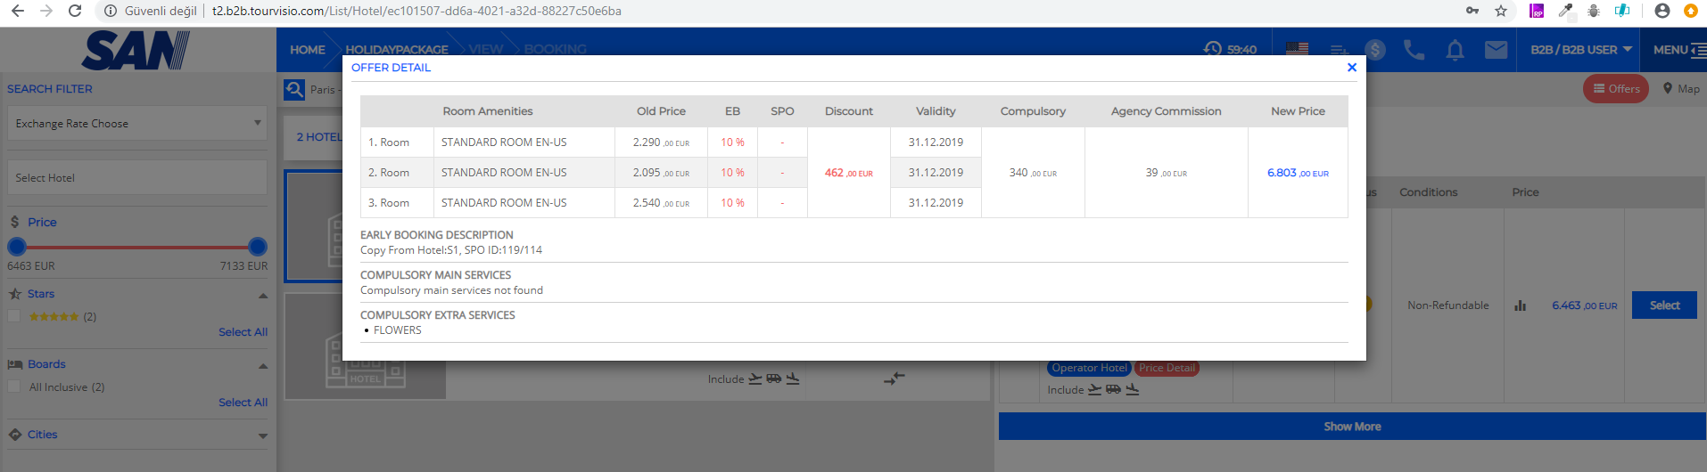Click the Select Hotel input field
1707x472 pixels.
coord(137,178)
